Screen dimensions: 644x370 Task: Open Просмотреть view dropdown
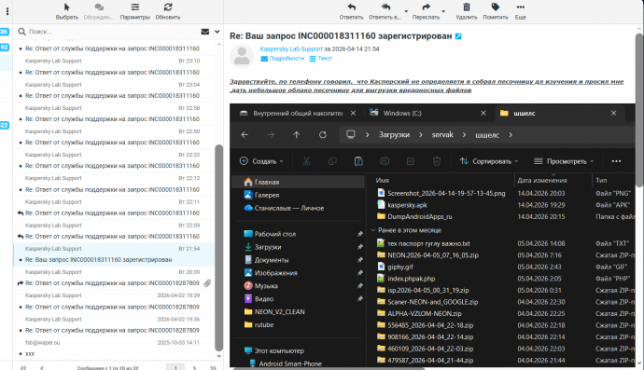(564, 161)
